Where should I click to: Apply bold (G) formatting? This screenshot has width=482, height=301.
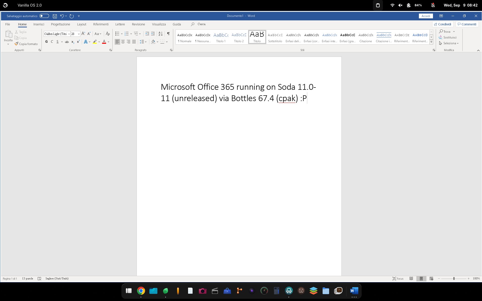[46, 42]
